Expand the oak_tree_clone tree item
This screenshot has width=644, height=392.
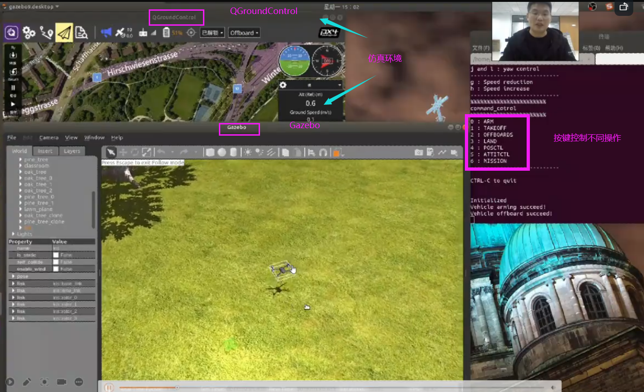[x=21, y=215]
